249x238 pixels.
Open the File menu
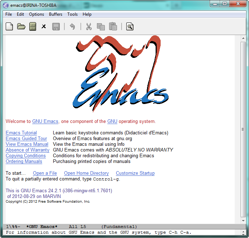[x=9, y=14]
